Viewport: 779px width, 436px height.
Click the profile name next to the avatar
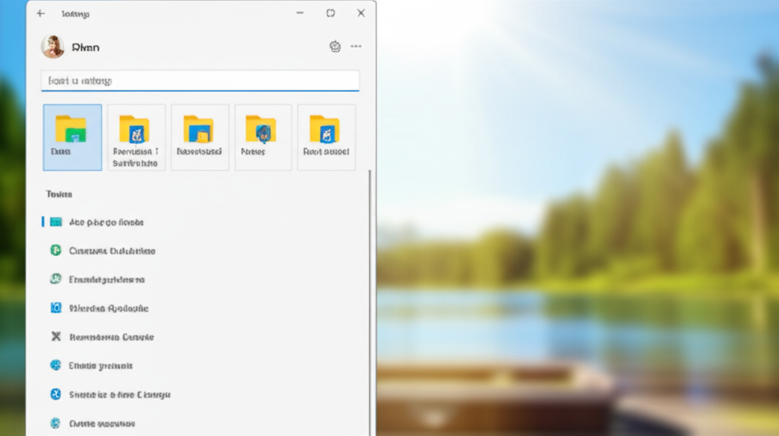pyautogui.click(x=85, y=48)
